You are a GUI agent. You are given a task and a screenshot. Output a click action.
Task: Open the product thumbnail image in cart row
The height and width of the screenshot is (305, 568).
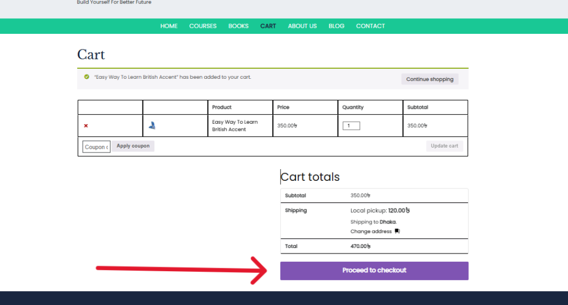pyautogui.click(x=152, y=125)
